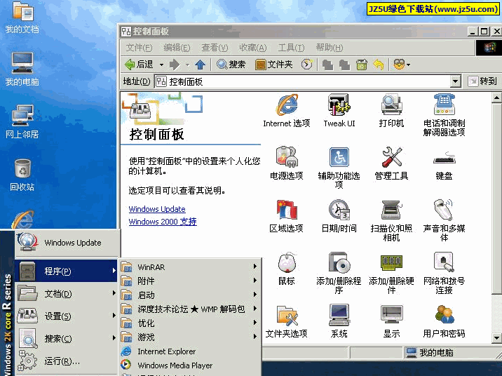Click the Windows Update link in panel

click(157, 209)
